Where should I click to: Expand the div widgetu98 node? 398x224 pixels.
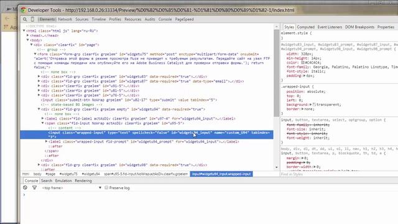pyautogui.click(x=39, y=165)
